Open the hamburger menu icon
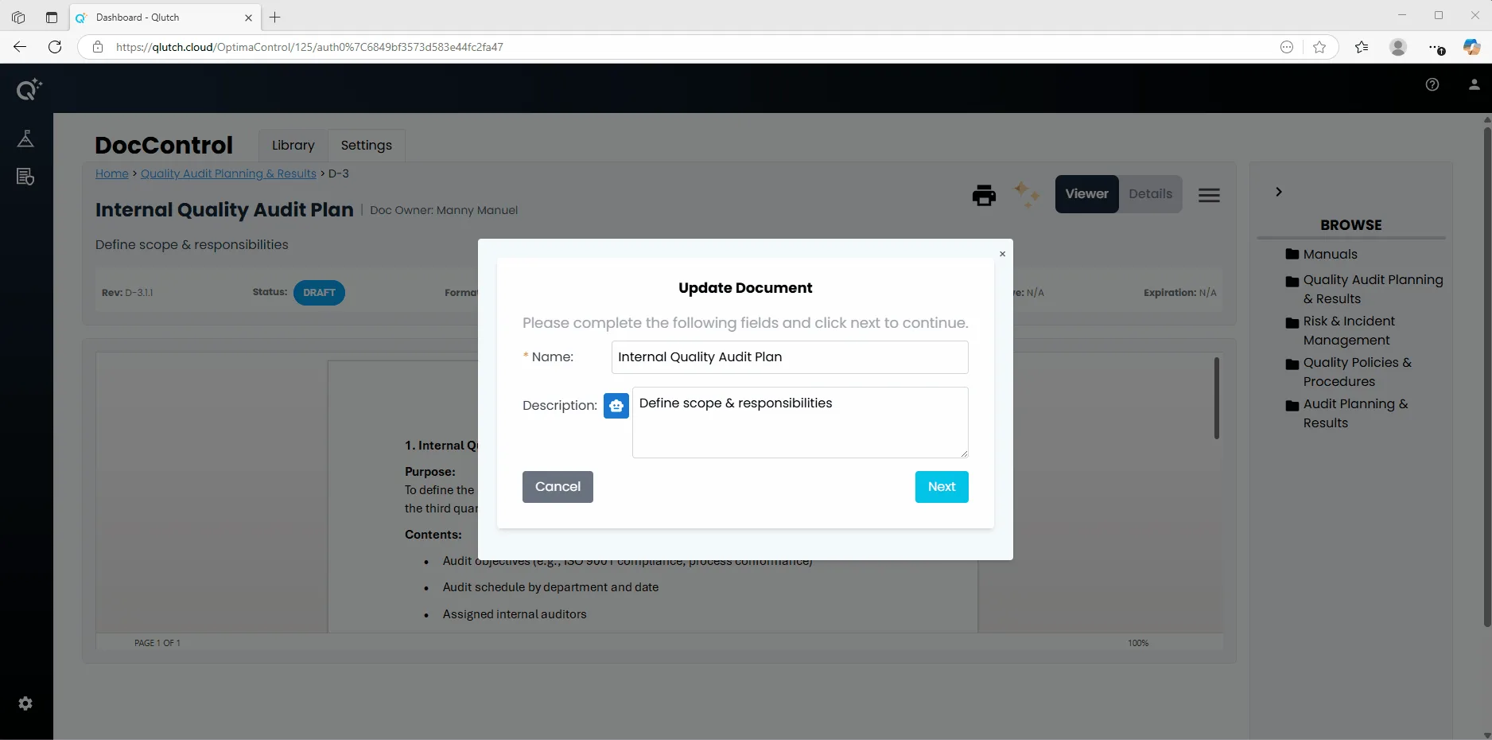 (1209, 195)
